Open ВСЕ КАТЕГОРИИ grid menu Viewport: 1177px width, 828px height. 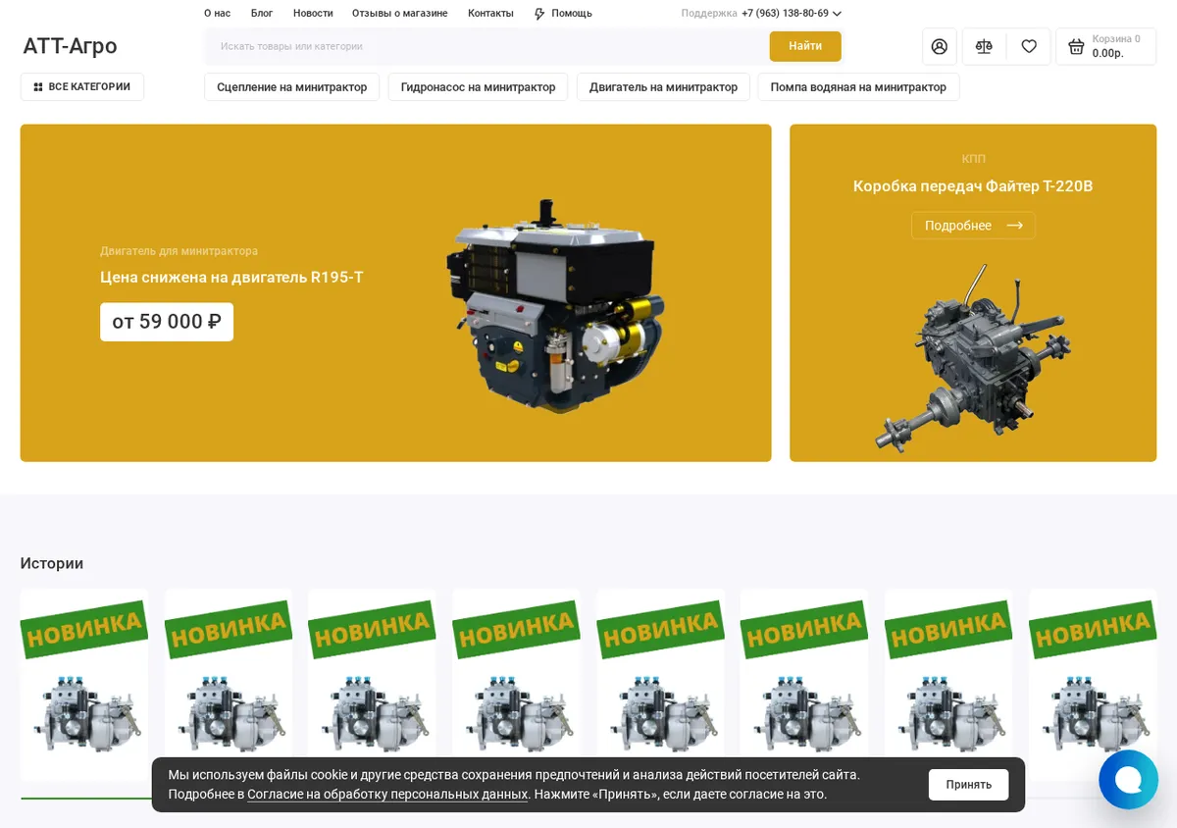(82, 86)
